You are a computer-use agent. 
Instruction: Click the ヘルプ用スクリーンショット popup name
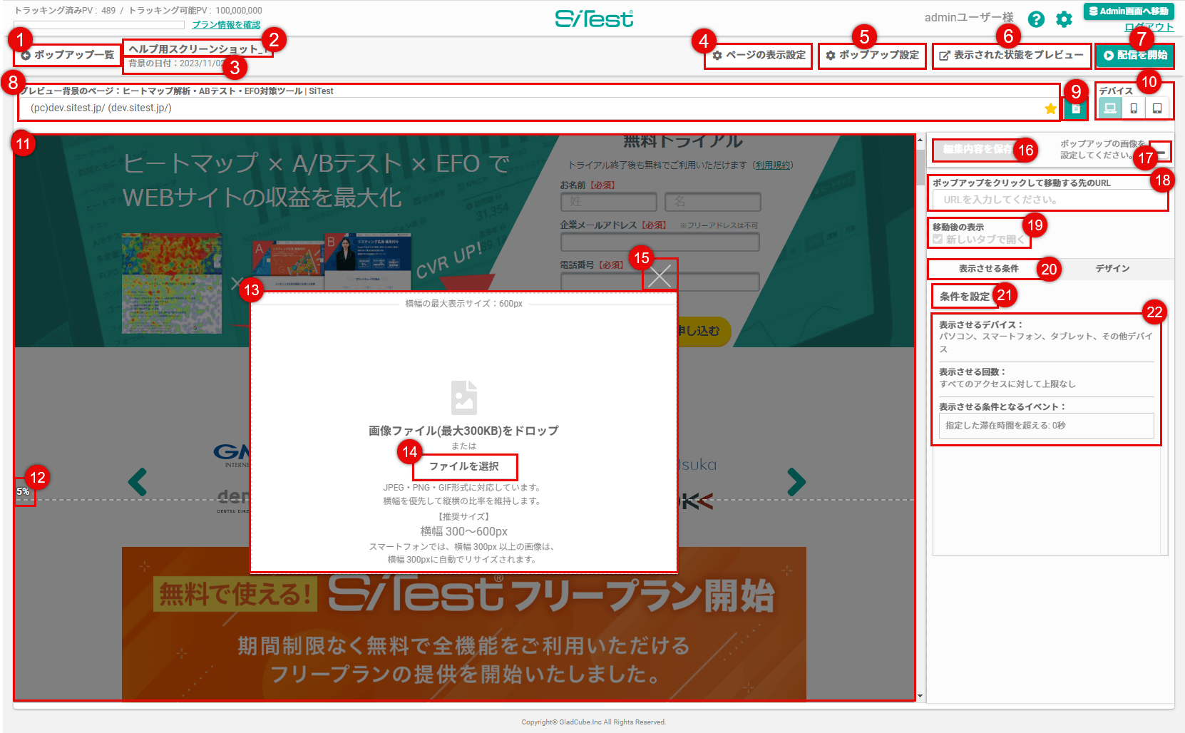197,49
